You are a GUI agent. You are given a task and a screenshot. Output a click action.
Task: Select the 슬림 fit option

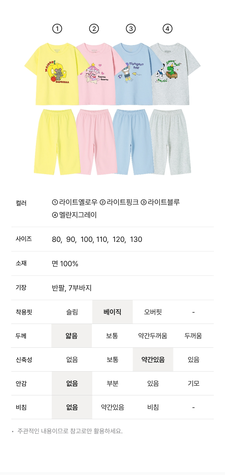click(x=72, y=312)
